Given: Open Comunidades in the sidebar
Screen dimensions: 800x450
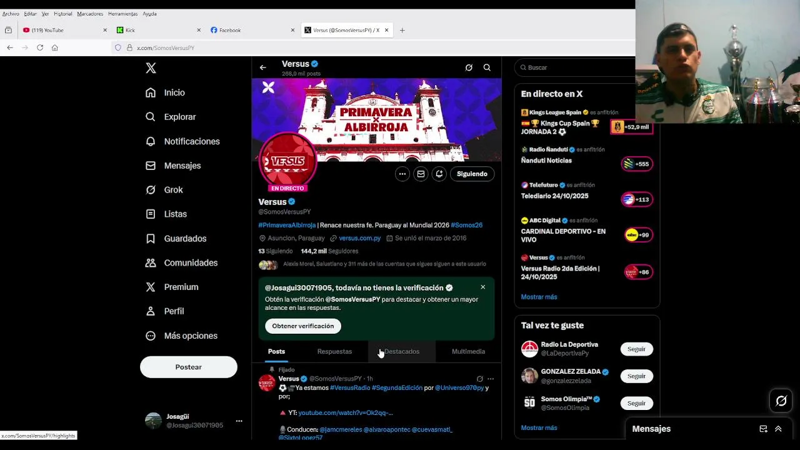Looking at the screenshot, I should 181,262.
